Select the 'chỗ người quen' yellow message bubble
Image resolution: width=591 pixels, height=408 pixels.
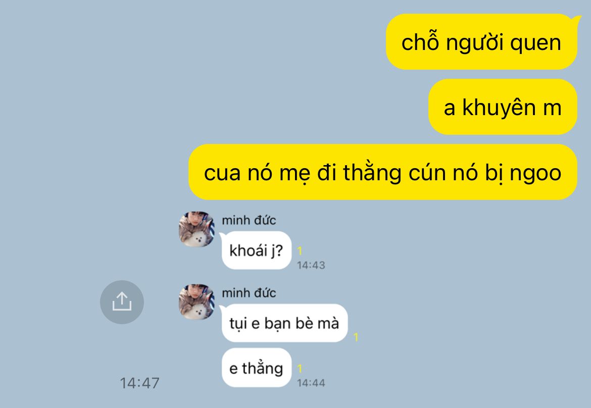pyautogui.click(x=481, y=42)
